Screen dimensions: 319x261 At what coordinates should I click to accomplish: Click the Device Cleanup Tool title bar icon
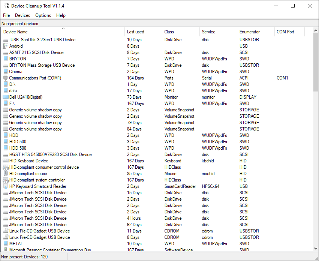6,6
